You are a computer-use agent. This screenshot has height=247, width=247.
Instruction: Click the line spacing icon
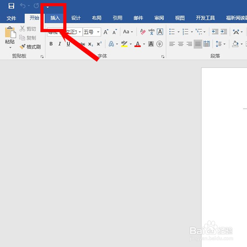tap(219, 44)
